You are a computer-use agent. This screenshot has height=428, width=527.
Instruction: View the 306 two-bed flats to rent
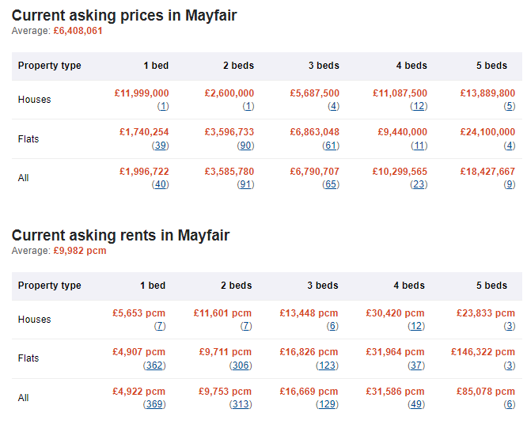241,366
